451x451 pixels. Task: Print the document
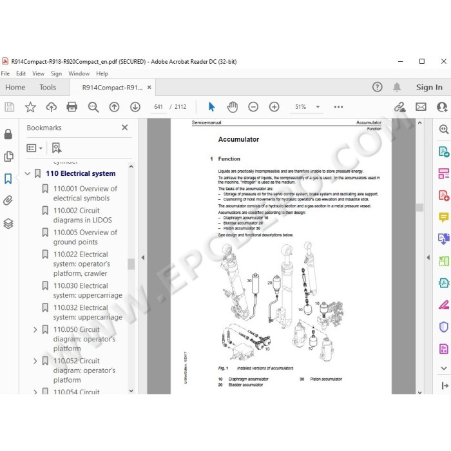(72, 107)
